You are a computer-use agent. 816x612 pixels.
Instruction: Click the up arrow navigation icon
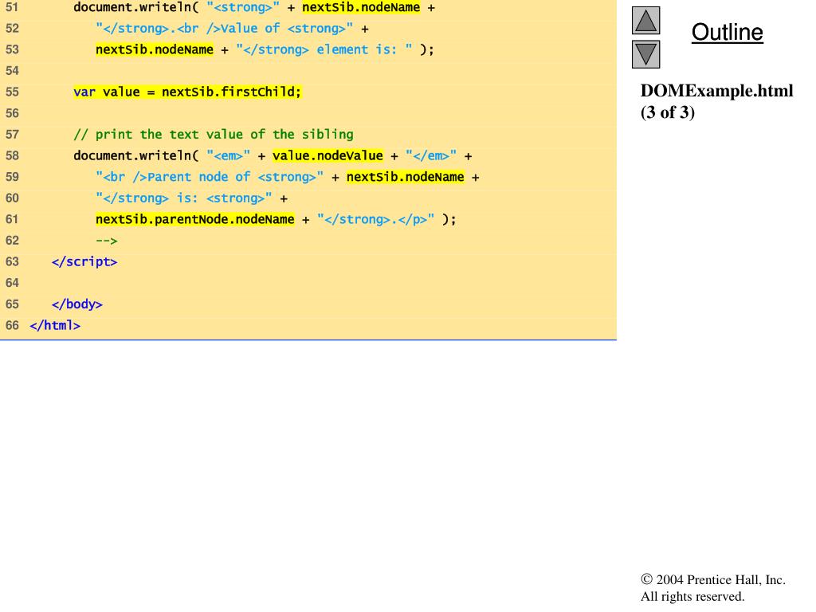645,20
